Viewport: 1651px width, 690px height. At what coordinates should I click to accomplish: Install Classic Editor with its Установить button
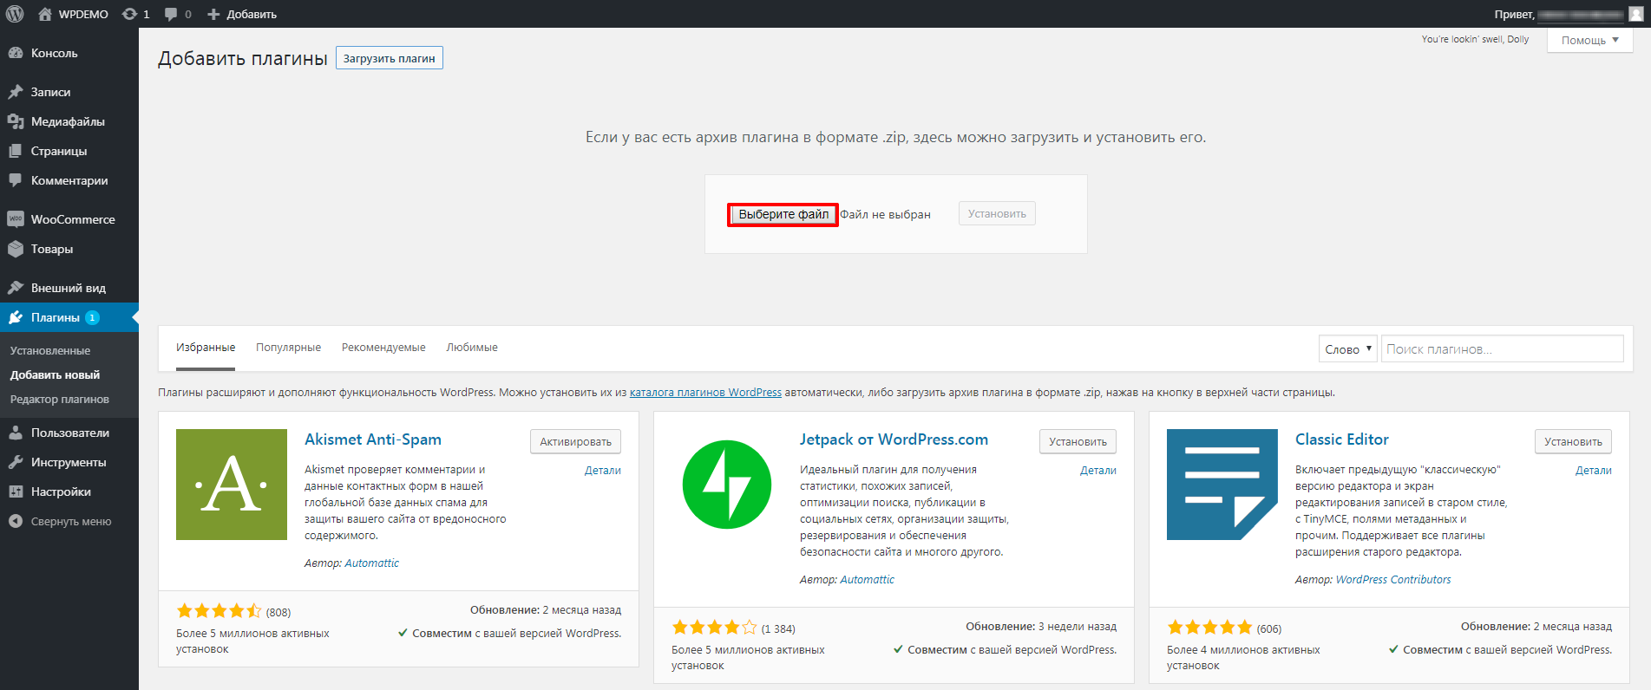[x=1573, y=441]
